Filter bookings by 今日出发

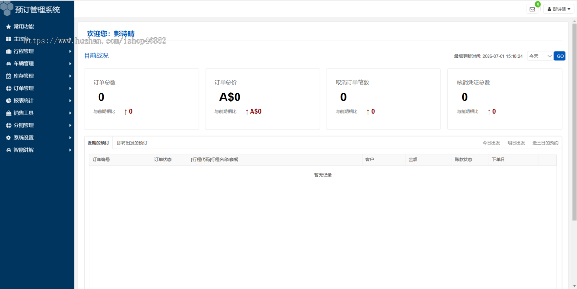coord(491,143)
